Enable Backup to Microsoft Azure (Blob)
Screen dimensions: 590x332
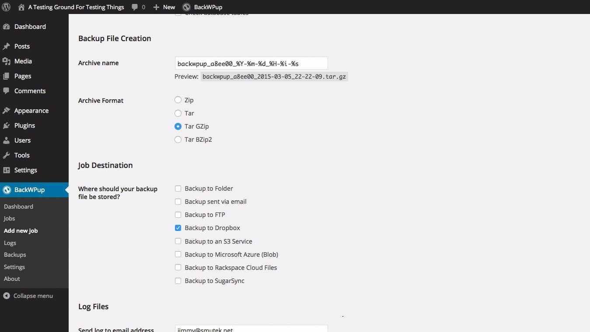pyautogui.click(x=178, y=254)
